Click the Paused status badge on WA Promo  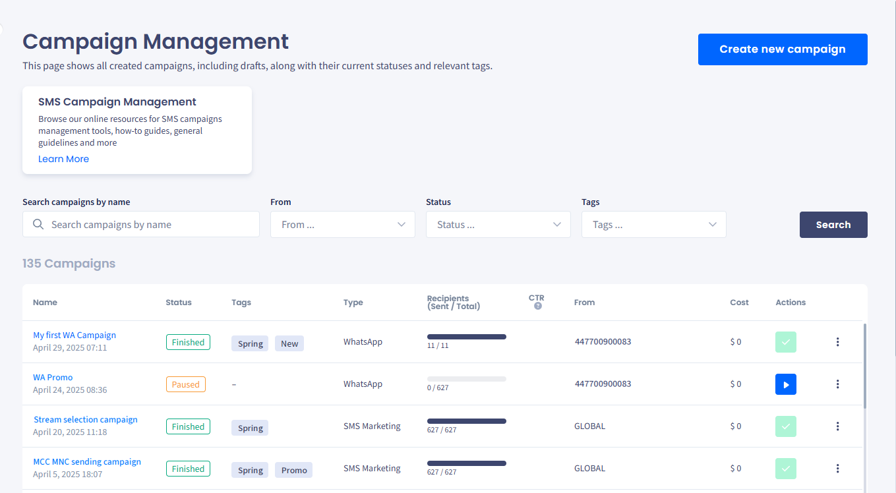186,384
